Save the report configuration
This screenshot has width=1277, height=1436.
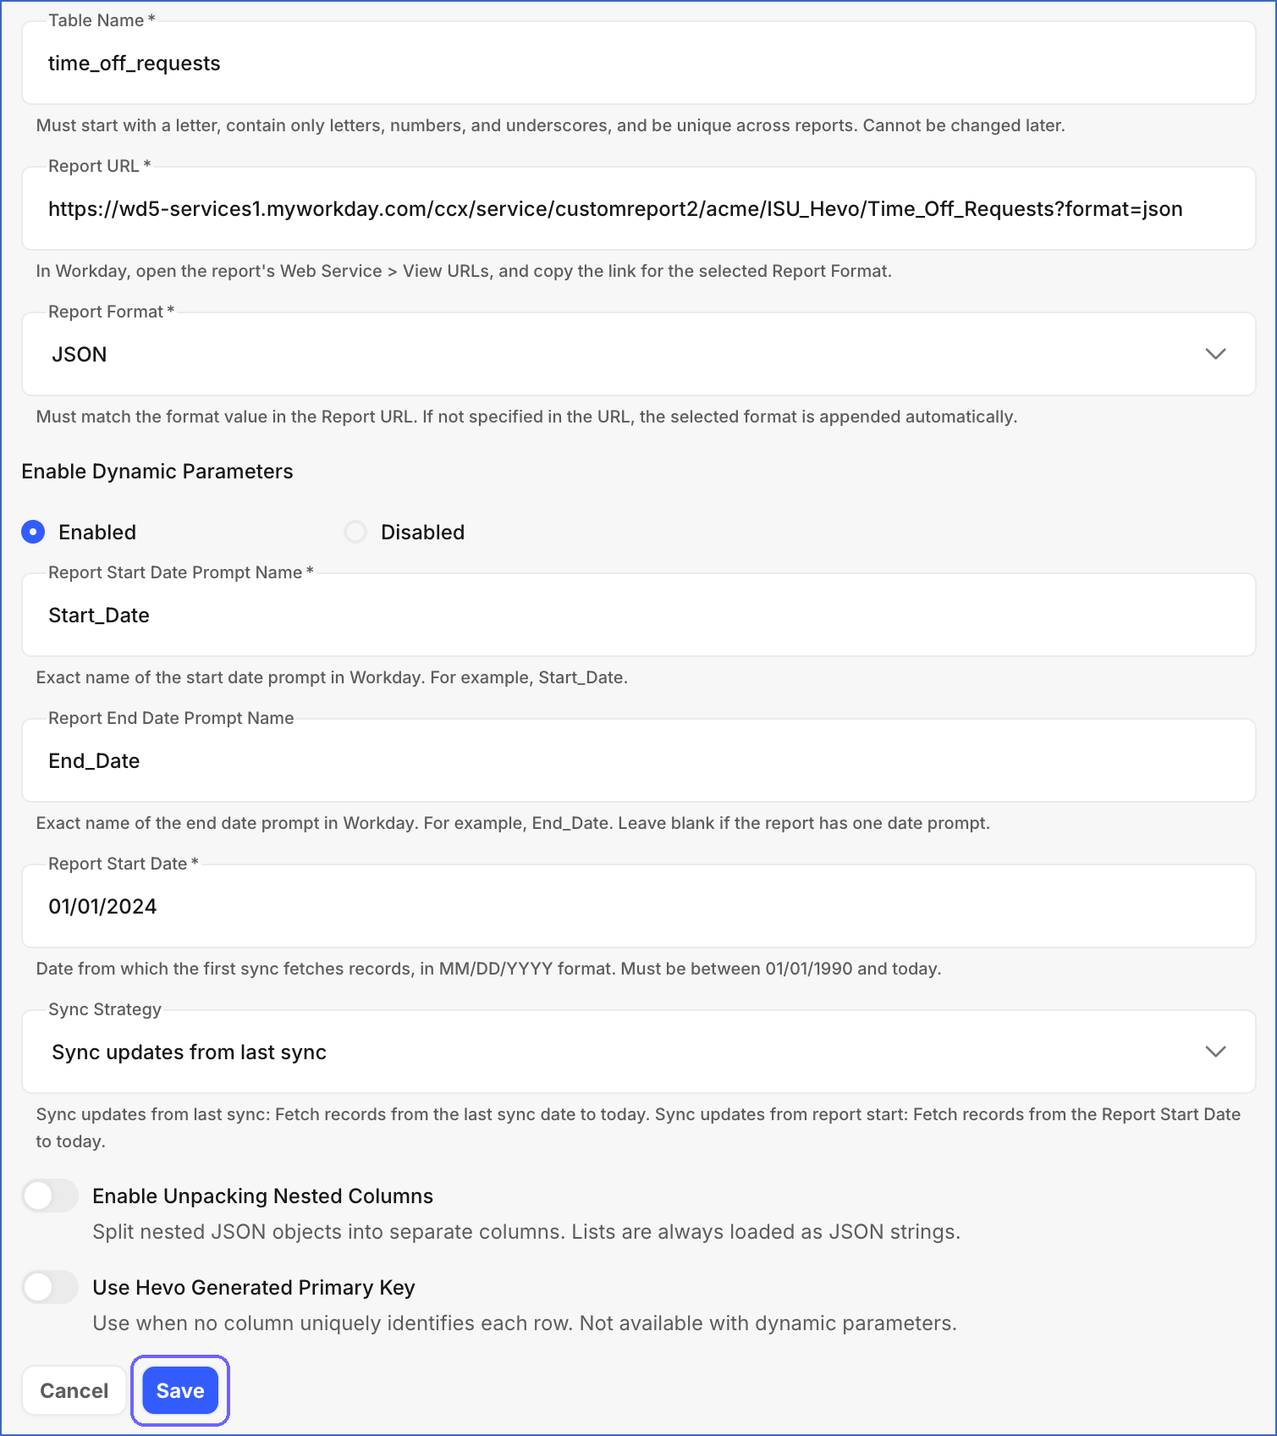point(180,1390)
